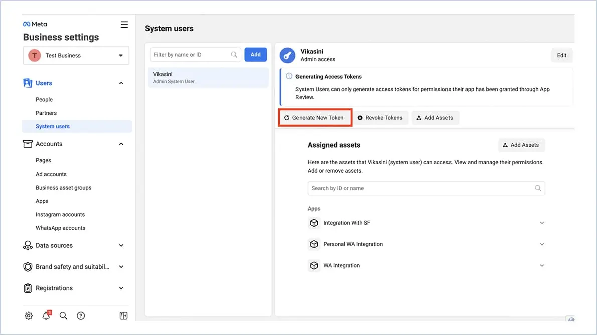Screen dimensions: 597x335
Task: Expand Brand safety and suitability section
Action: 121,267
